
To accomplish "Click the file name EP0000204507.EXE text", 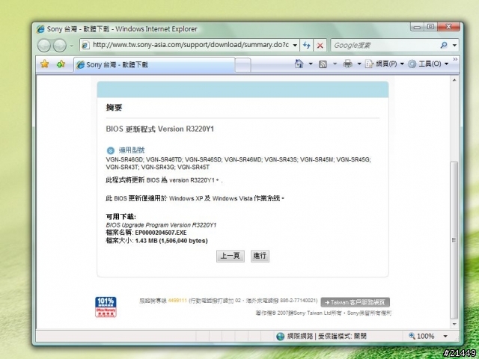I will (161, 233).
